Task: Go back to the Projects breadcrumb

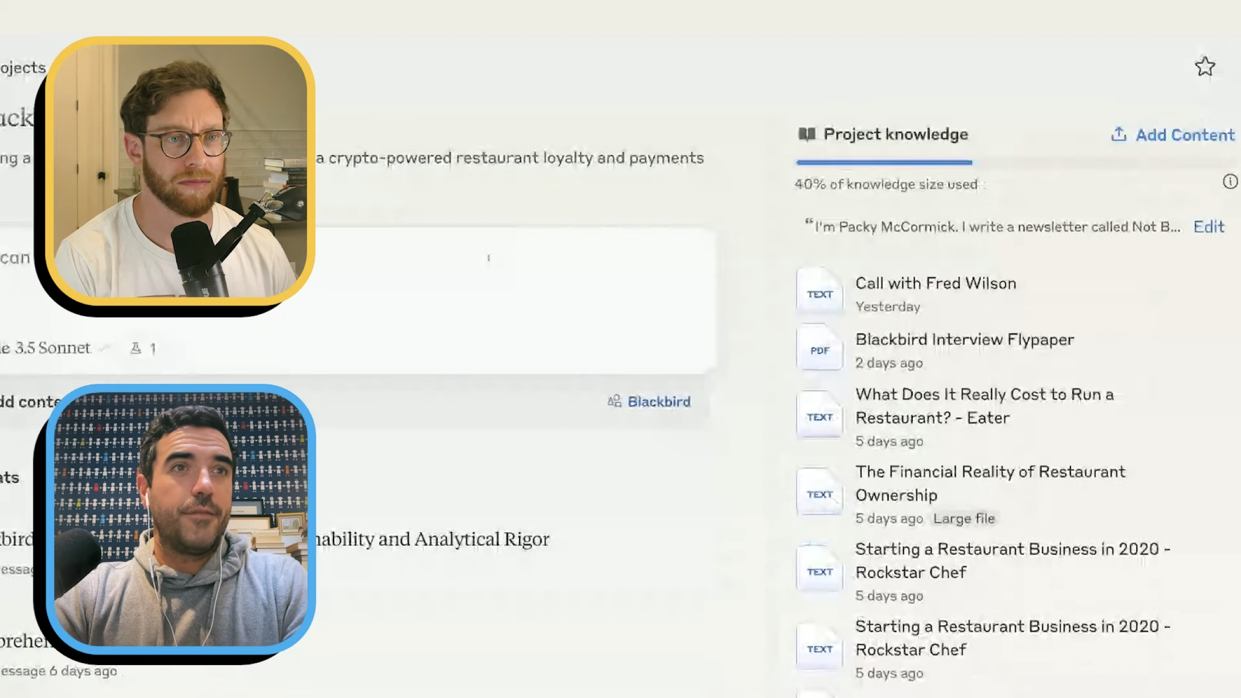Action: pyautogui.click(x=23, y=67)
